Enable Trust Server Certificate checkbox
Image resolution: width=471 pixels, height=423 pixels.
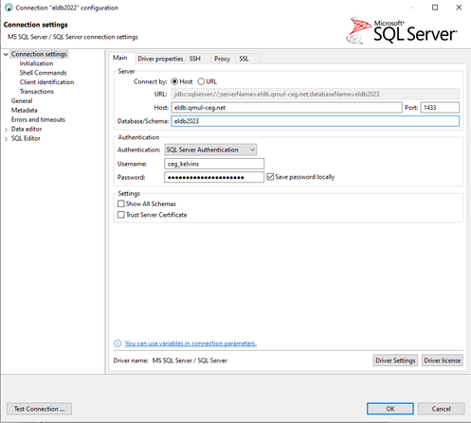click(x=120, y=215)
